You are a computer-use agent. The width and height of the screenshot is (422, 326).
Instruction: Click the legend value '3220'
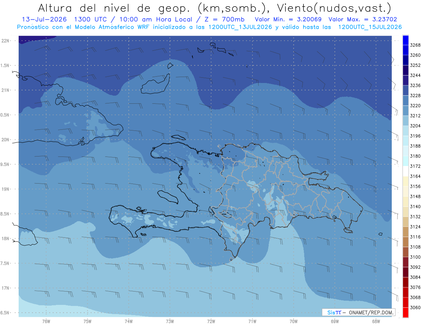415,106
